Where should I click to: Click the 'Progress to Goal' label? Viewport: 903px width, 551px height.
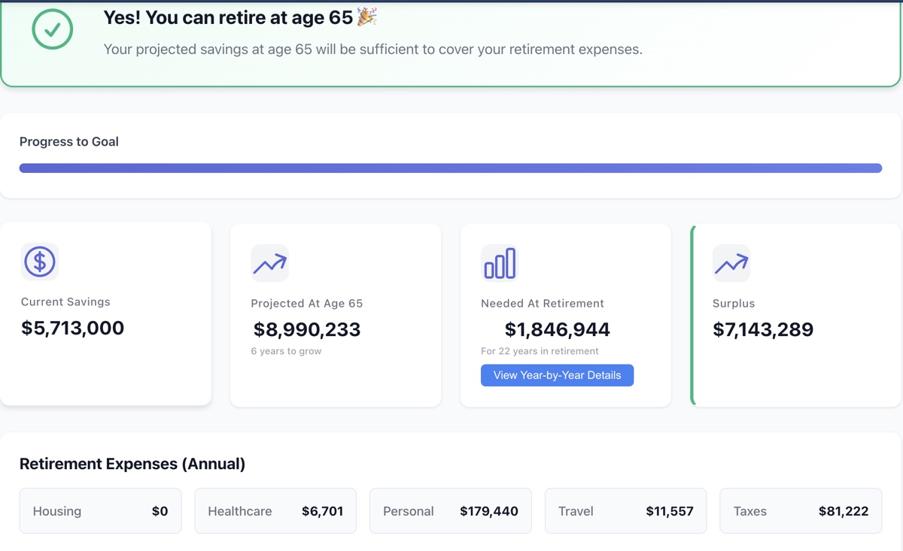coord(69,141)
